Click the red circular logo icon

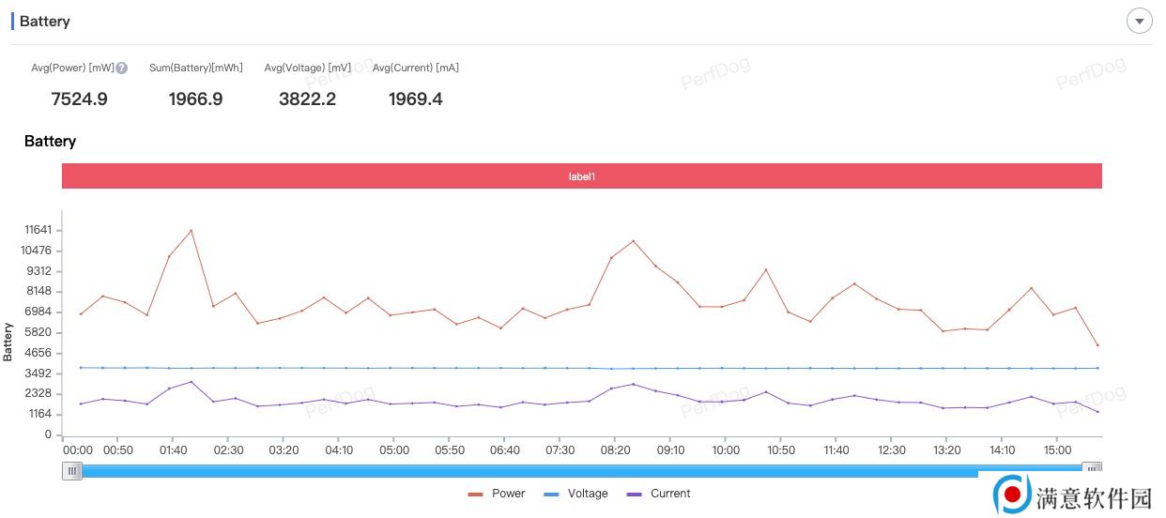coord(1012,494)
